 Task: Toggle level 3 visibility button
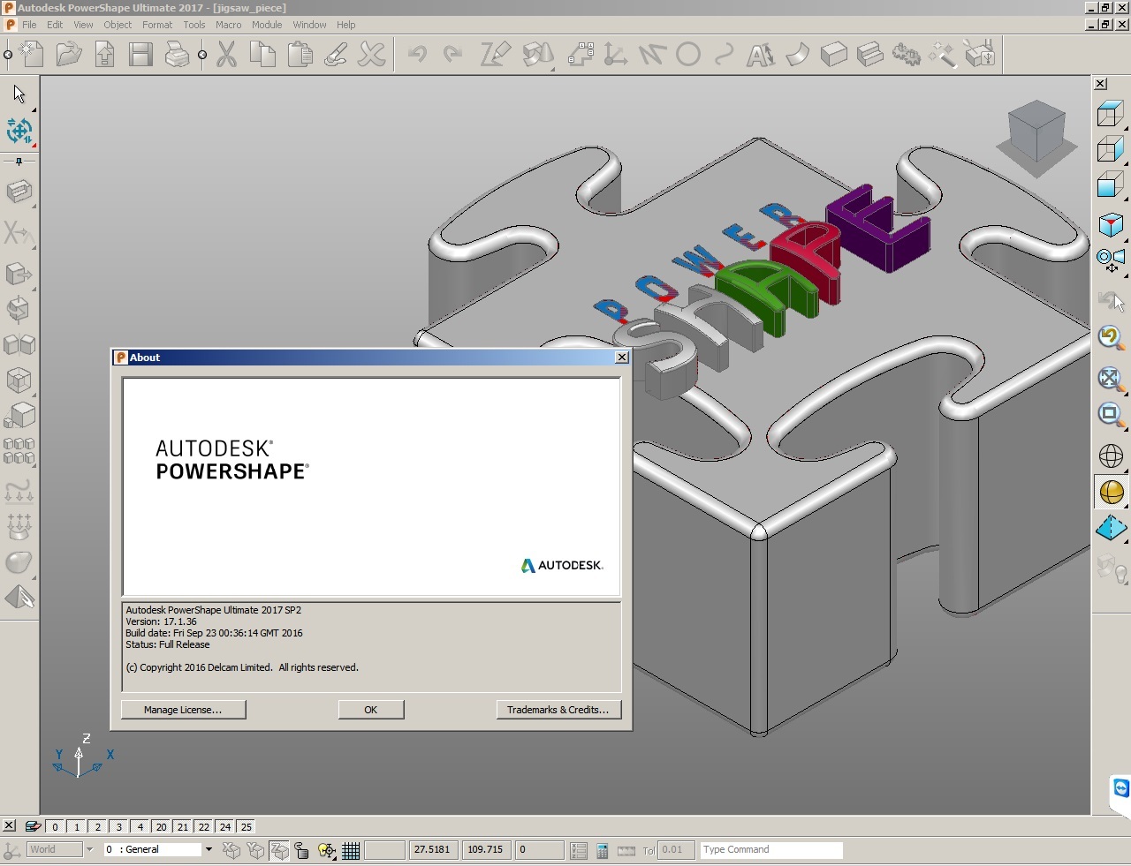(x=118, y=827)
